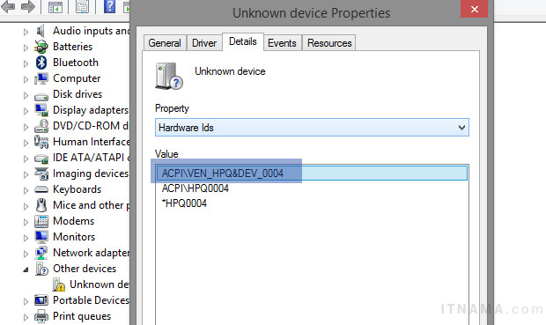Click the Other devices question-mark icon

pyautogui.click(x=41, y=269)
